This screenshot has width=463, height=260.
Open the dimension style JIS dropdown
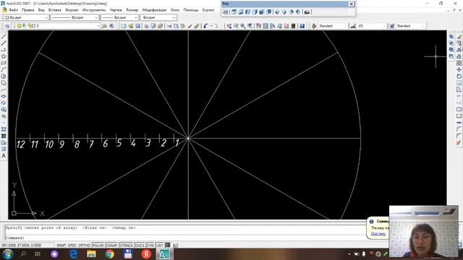(x=372, y=26)
